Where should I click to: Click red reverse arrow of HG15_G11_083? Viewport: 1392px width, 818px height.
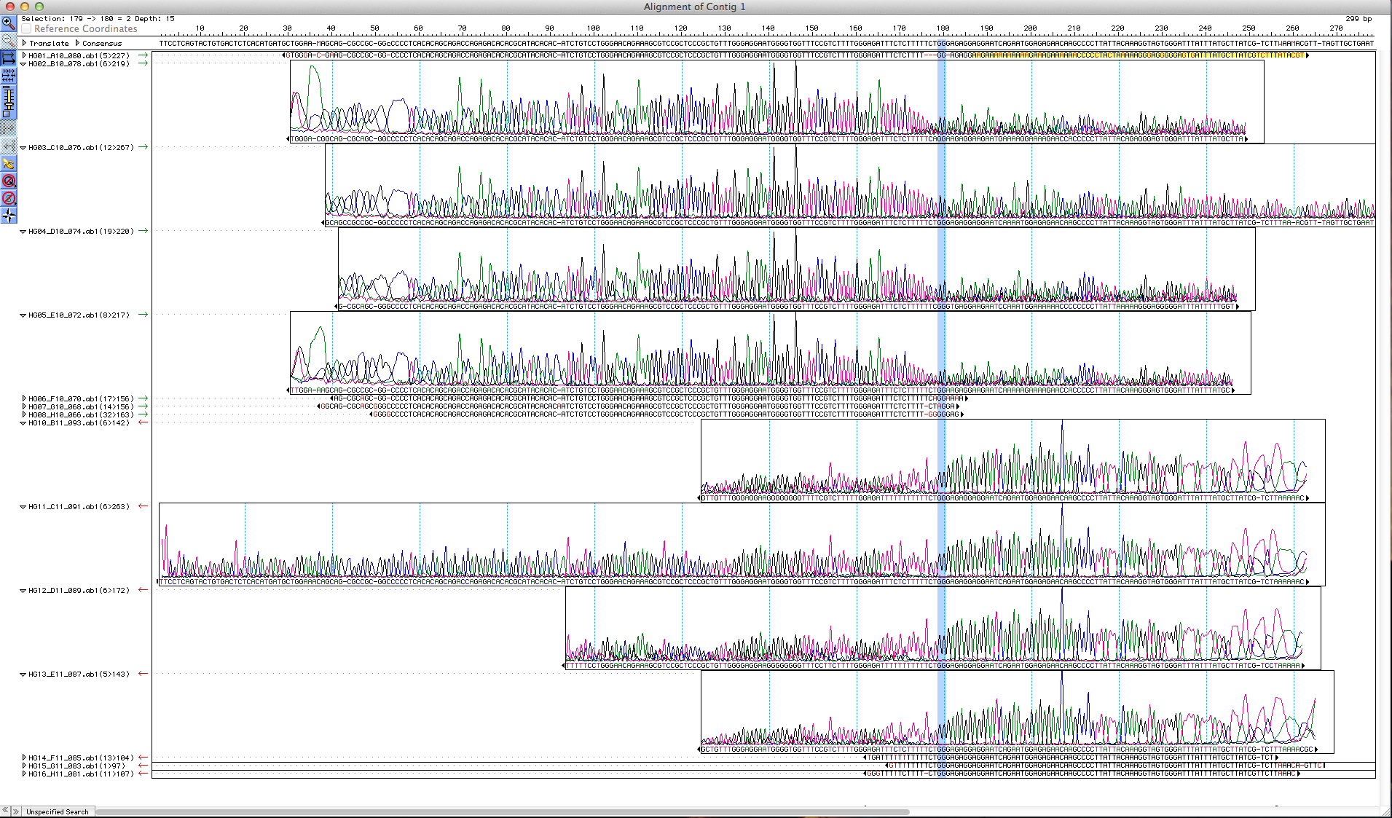tap(143, 766)
